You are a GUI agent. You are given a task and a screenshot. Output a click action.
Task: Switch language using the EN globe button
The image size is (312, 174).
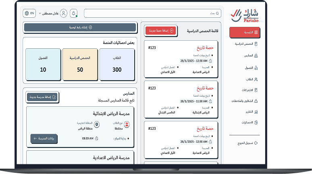(x=29, y=13)
